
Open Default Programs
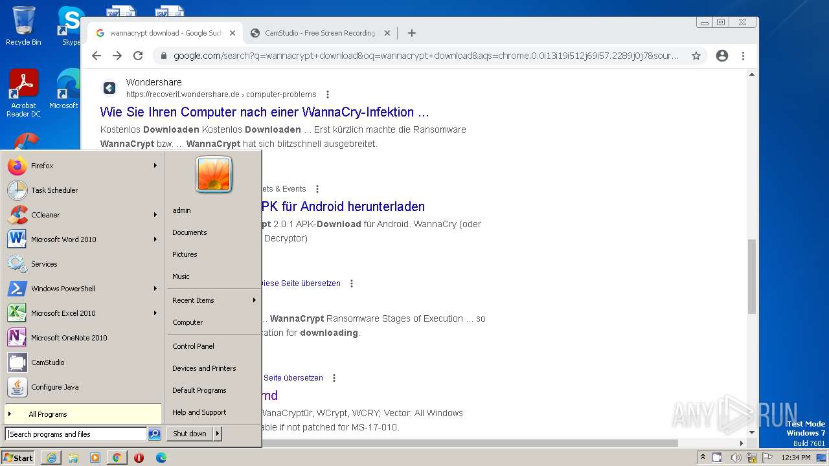tap(213, 390)
